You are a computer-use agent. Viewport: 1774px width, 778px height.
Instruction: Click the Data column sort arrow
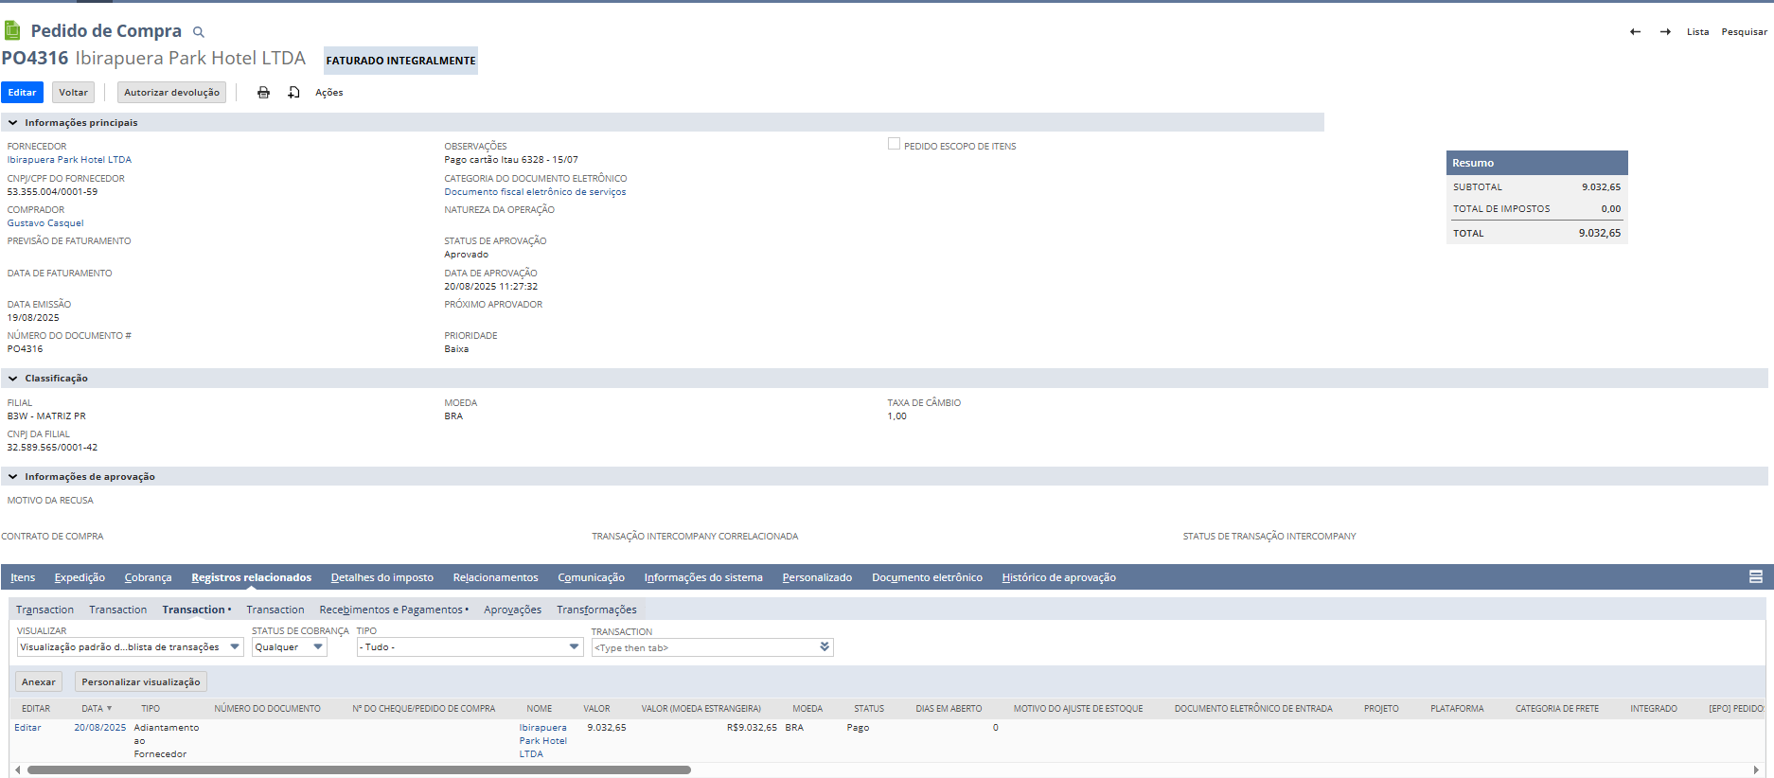click(x=109, y=709)
